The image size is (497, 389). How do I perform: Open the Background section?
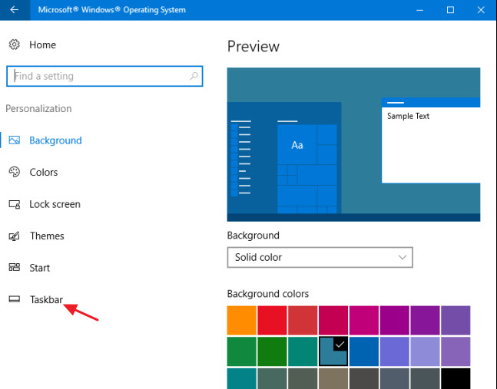coord(55,140)
